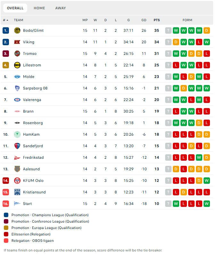Click the Viking team logo
Screen dimensions: 217x255
pos(17,42)
